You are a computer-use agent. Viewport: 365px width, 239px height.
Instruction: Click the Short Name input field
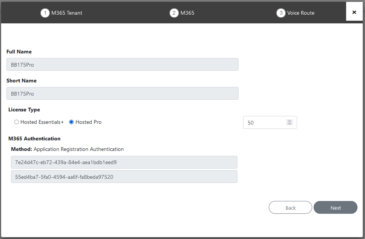[122, 93]
